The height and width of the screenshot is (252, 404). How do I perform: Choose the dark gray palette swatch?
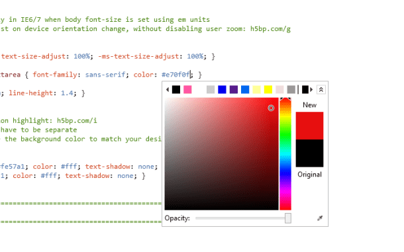[291, 89]
